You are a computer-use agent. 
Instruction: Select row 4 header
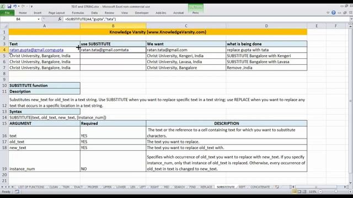(4, 50)
